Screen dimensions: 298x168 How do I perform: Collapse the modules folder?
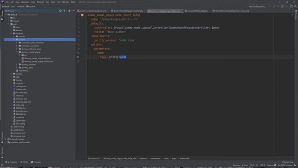11,33
